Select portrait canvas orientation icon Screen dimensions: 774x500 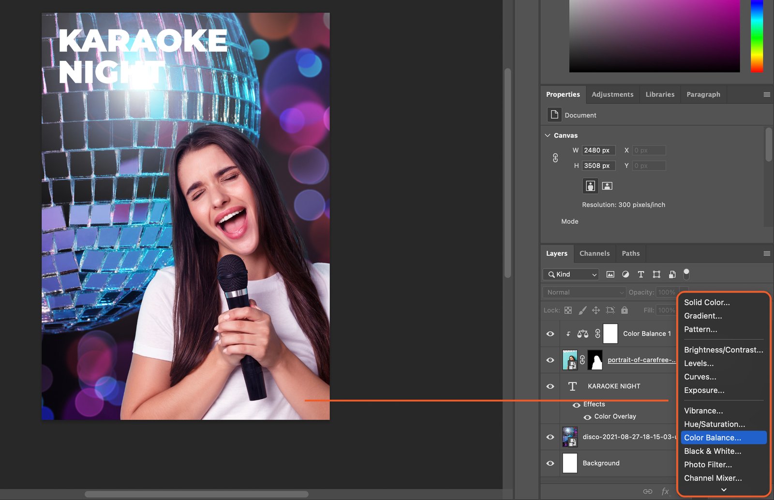tap(590, 186)
